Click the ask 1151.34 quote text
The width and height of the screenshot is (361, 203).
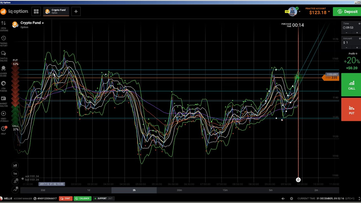32,176
